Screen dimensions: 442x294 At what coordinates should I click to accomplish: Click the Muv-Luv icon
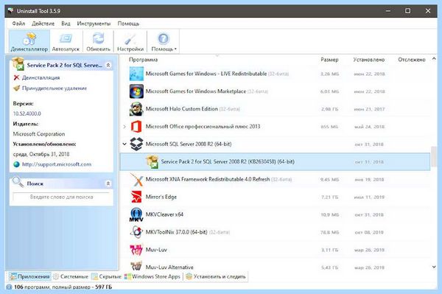pos(136,250)
